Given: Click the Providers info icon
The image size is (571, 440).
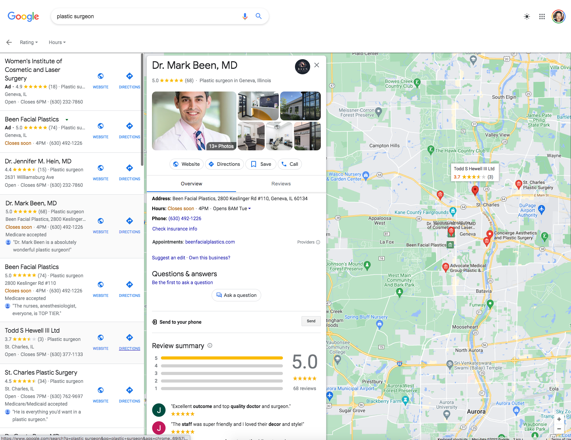Looking at the screenshot, I should click(318, 242).
